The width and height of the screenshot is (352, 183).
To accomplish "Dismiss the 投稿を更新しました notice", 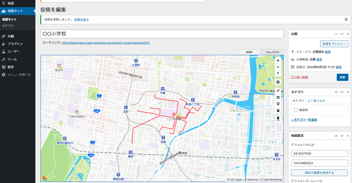I will click(346, 20).
